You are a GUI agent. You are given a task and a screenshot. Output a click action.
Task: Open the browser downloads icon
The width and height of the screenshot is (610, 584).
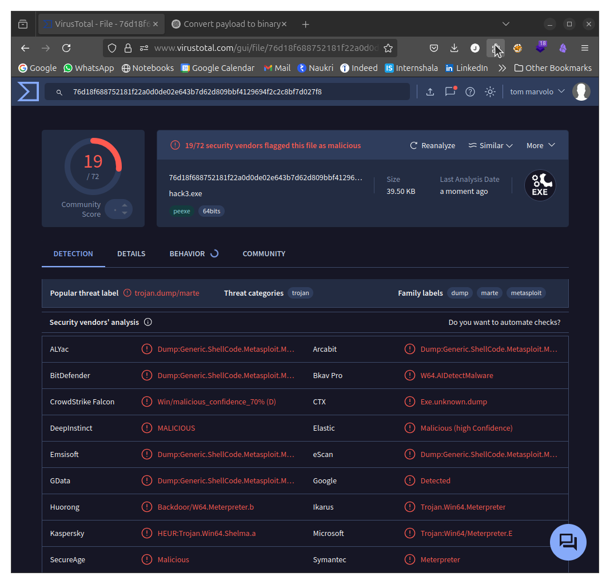click(x=454, y=48)
